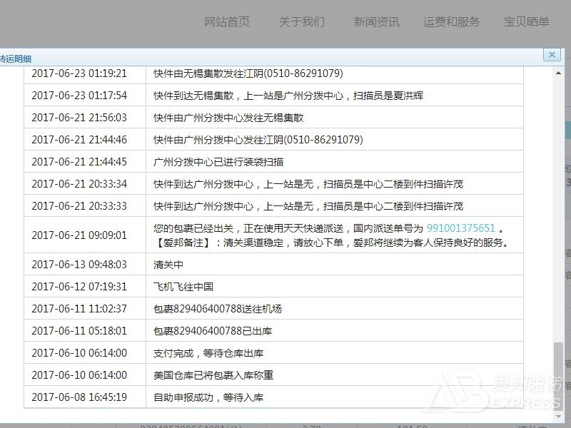Select text 快件由无锡集散发往江阴(0510-86291079)

(x=248, y=73)
